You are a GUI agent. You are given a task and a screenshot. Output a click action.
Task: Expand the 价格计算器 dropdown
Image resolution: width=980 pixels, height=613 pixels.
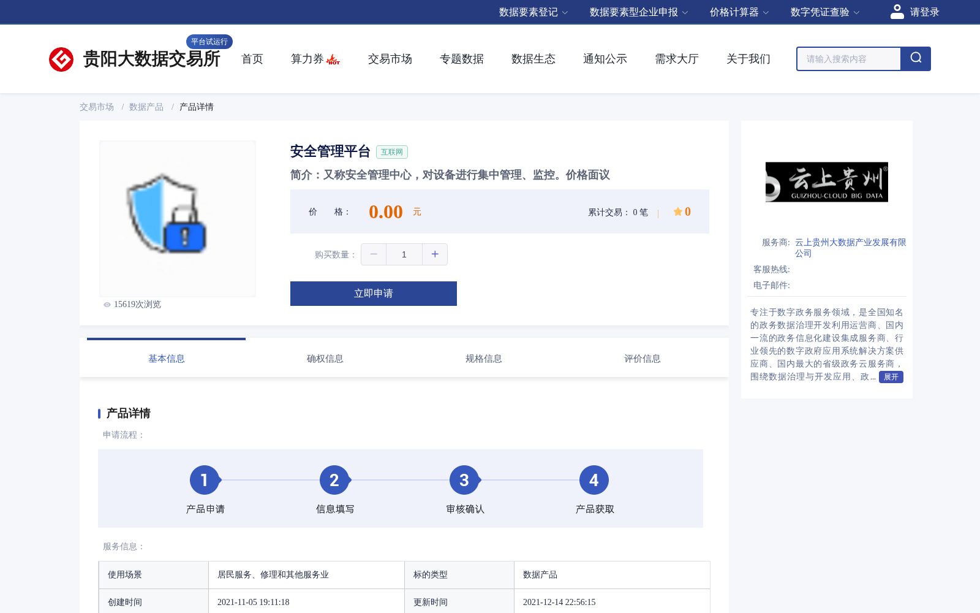pos(739,12)
